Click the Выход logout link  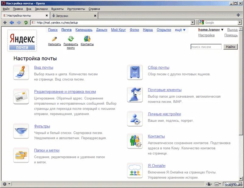point(232,30)
